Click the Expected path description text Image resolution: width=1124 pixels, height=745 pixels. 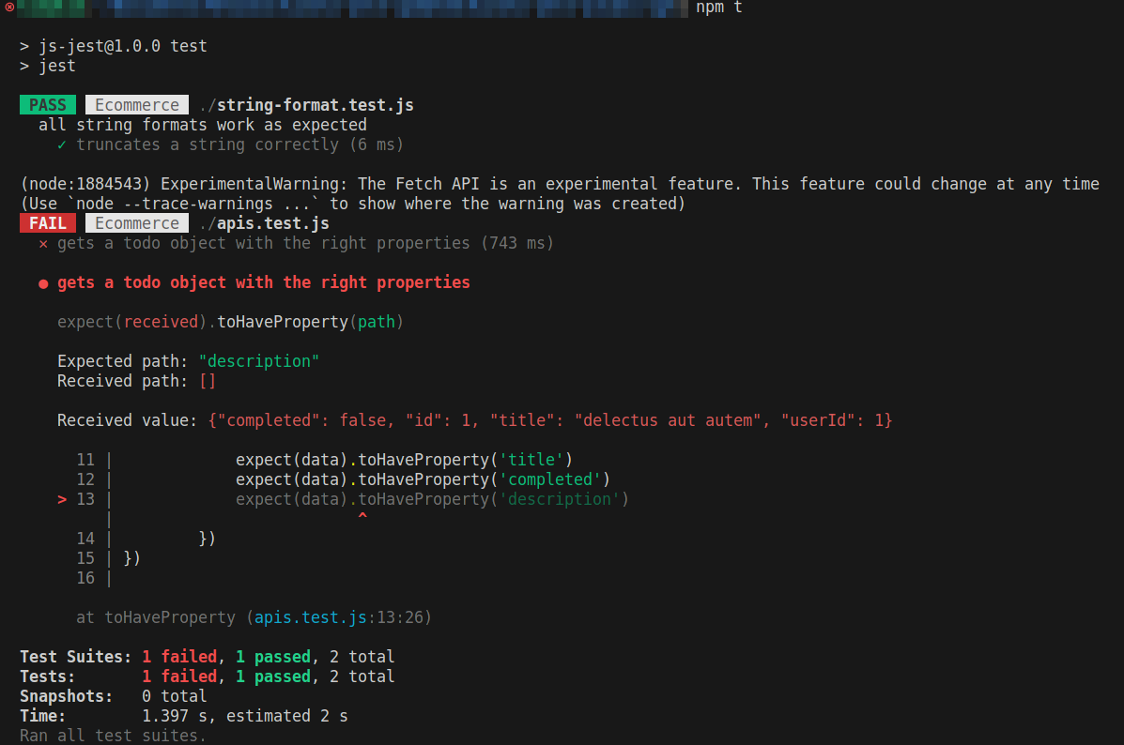pyautogui.click(x=186, y=360)
